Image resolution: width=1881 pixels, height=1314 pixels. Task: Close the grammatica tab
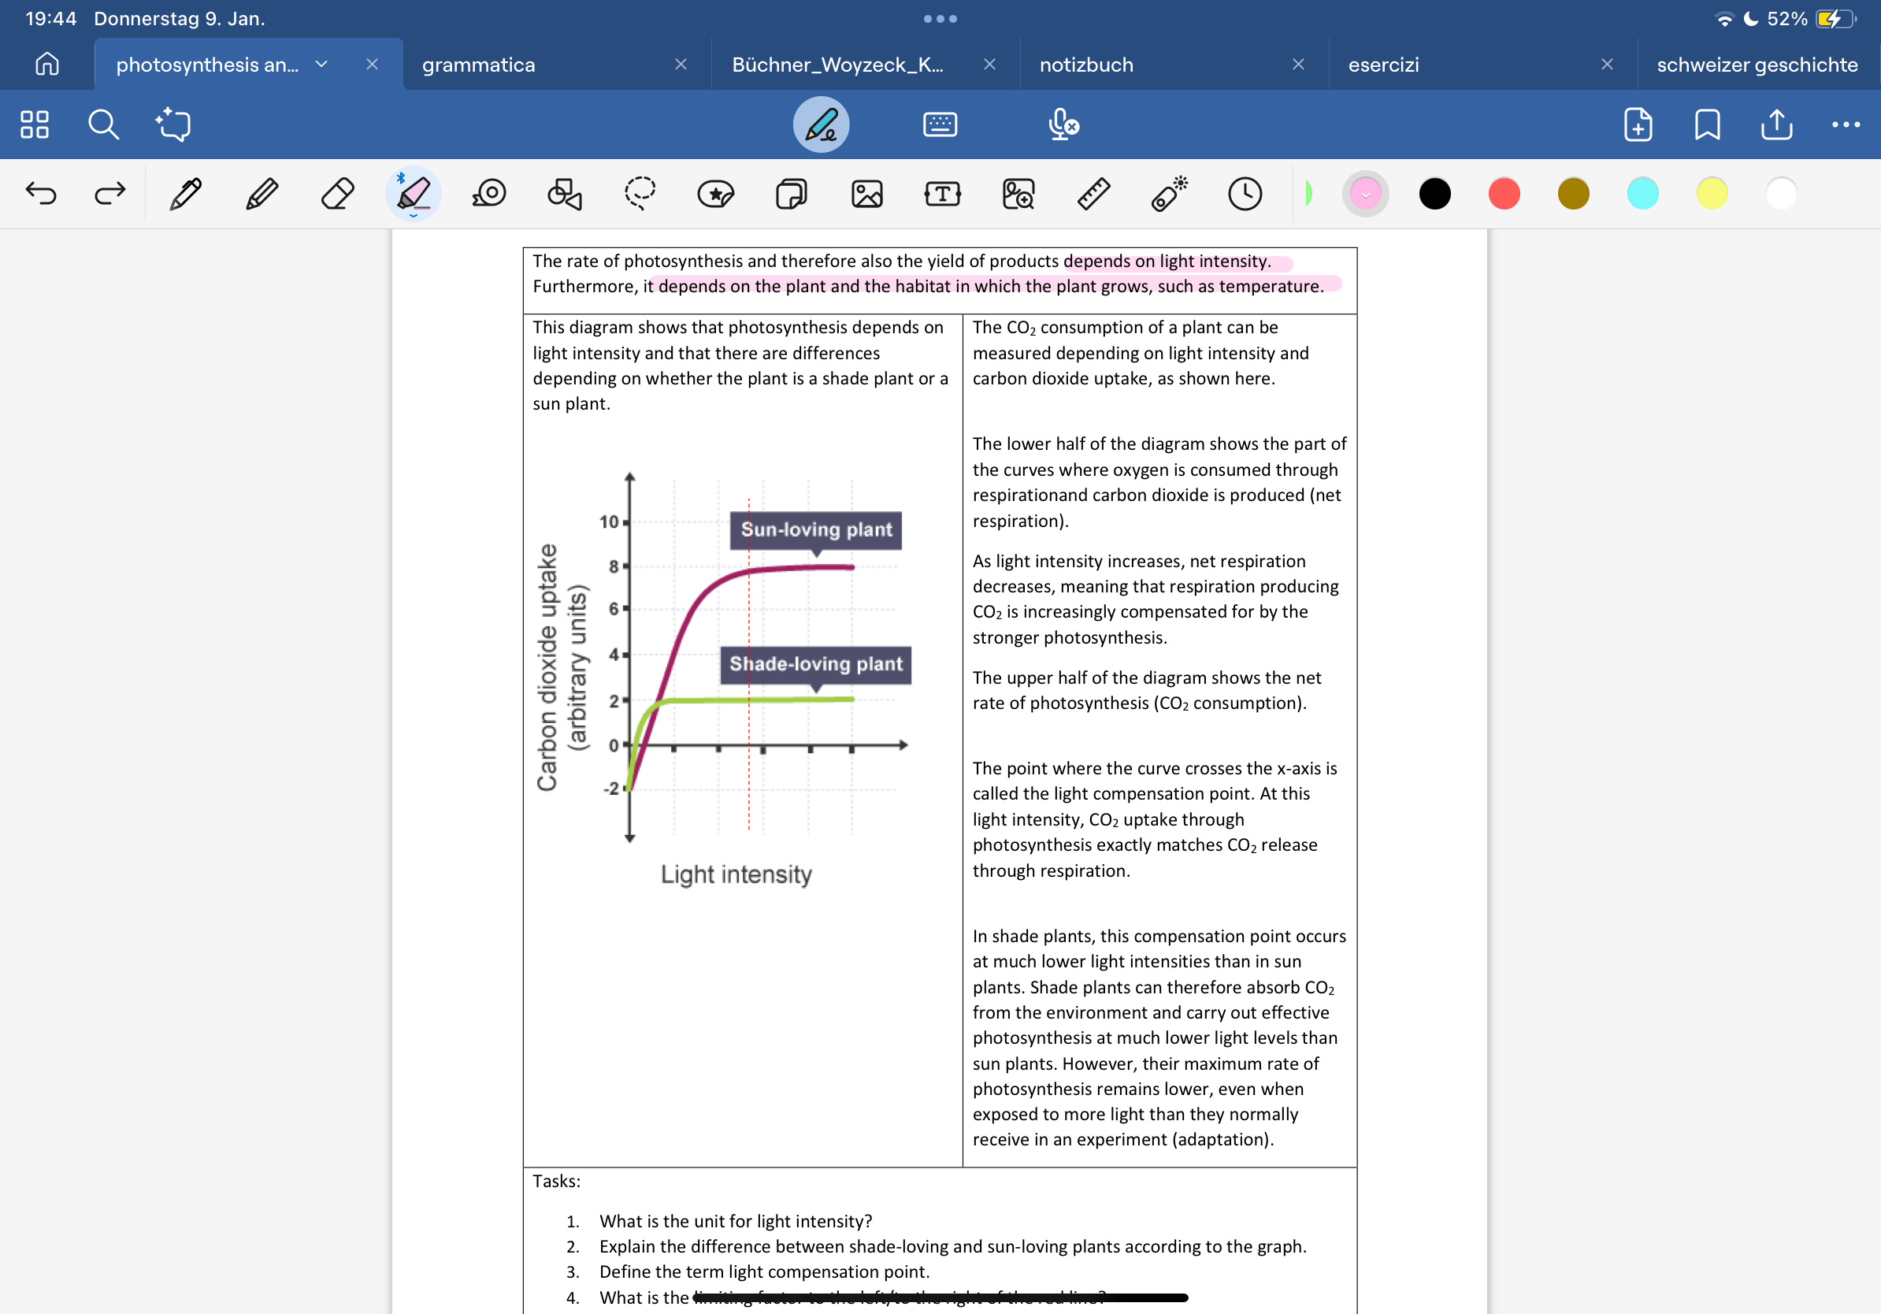pyautogui.click(x=681, y=64)
